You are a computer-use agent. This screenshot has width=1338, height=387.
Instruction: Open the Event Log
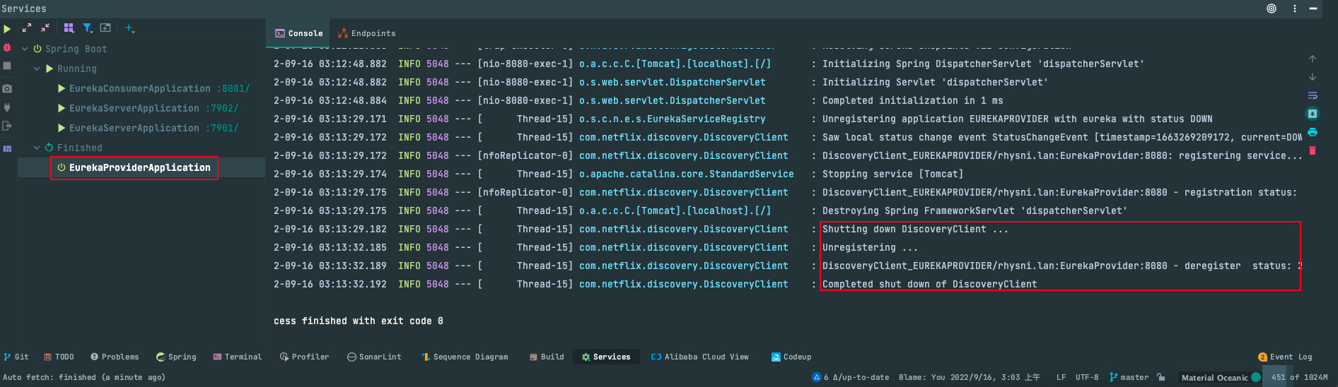(x=1285, y=357)
